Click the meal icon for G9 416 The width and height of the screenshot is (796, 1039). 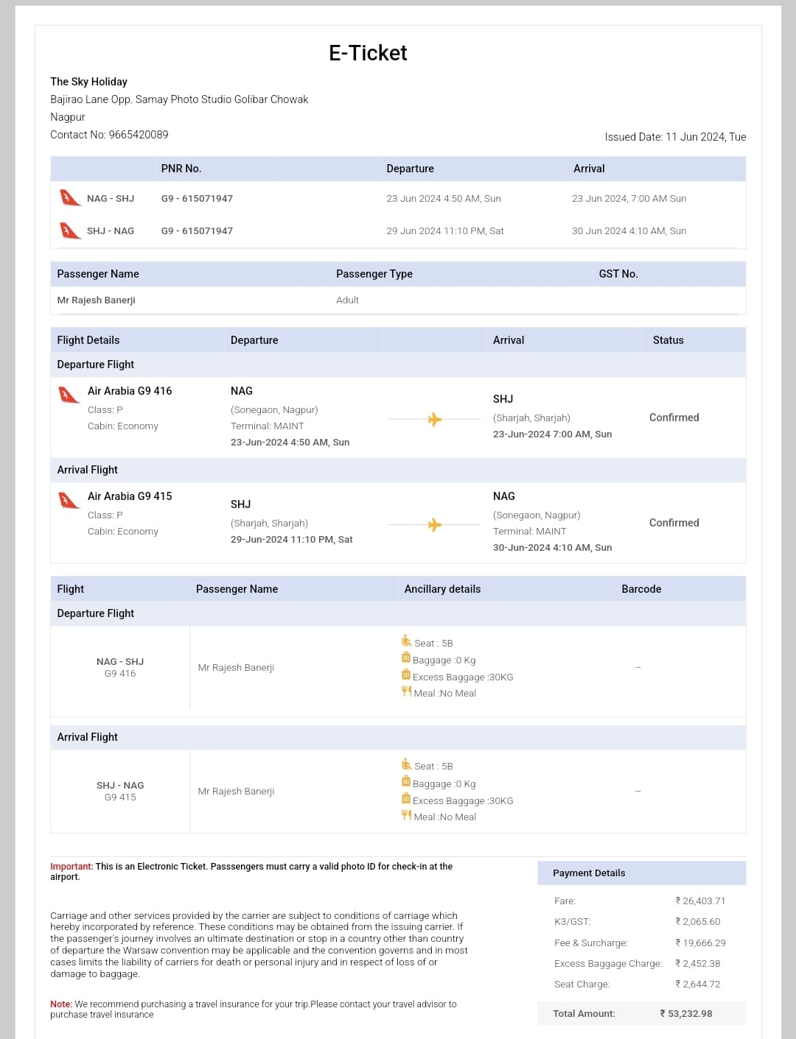point(406,691)
